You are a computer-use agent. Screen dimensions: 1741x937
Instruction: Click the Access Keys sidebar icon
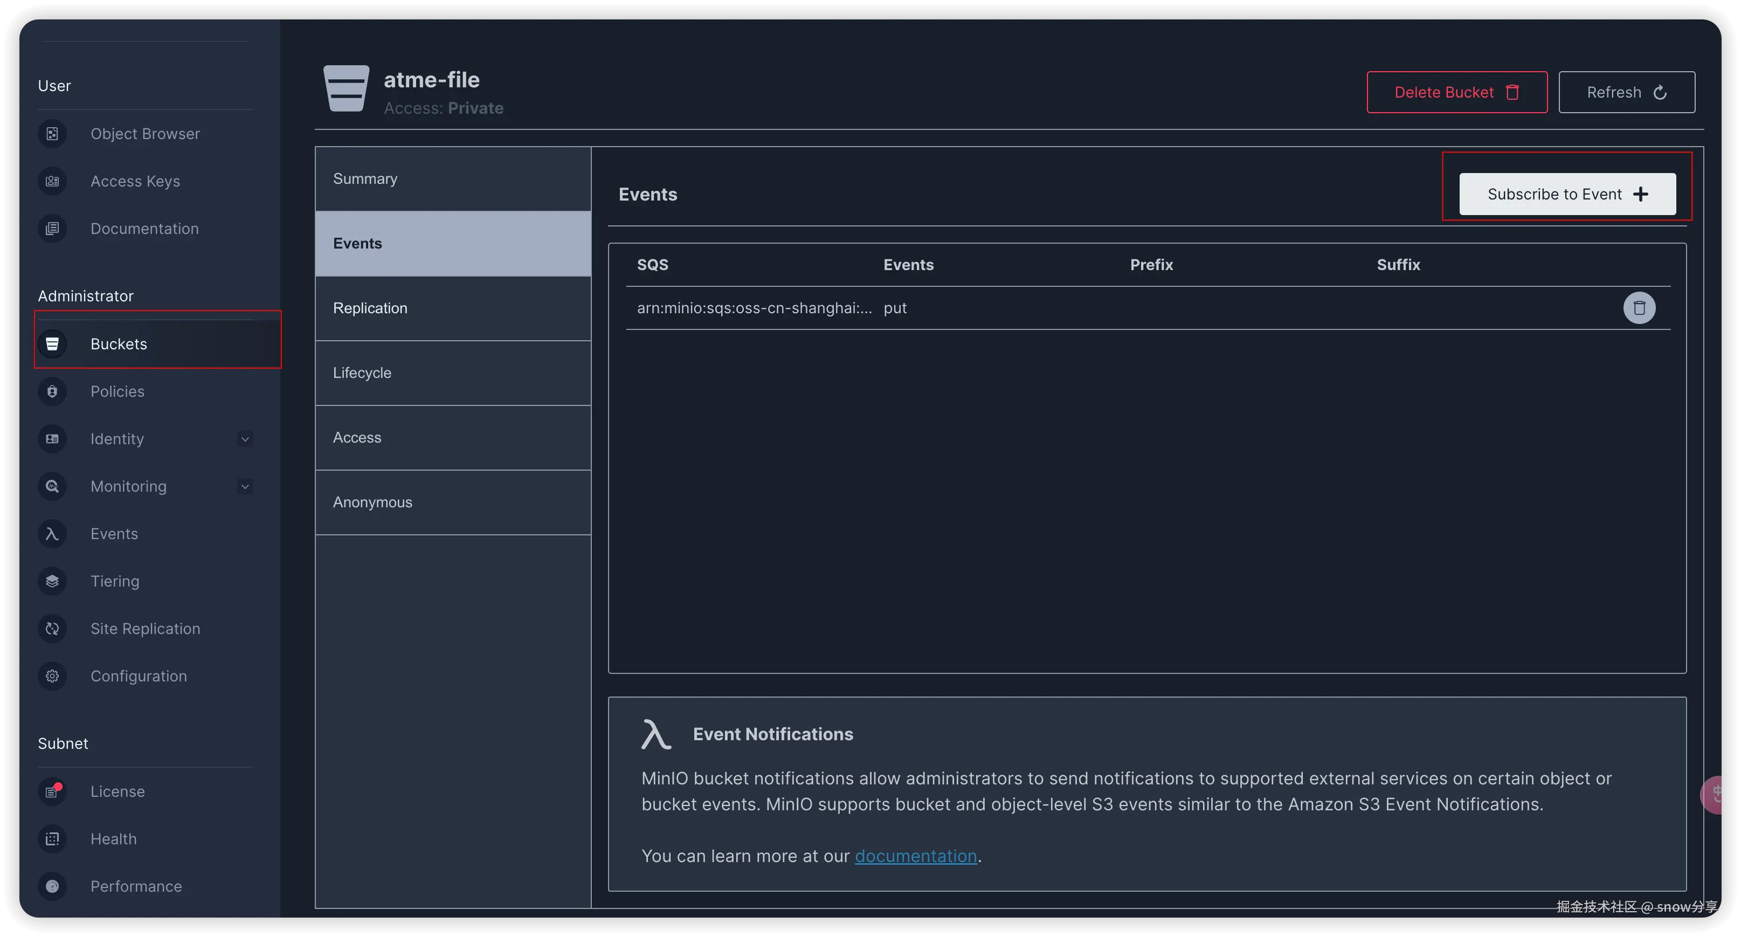click(x=52, y=181)
